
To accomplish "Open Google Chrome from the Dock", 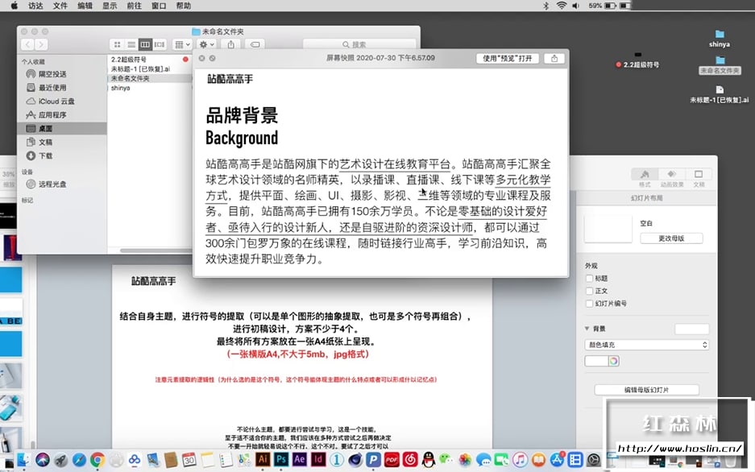I will pyautogui.click(x=97, y=460).
